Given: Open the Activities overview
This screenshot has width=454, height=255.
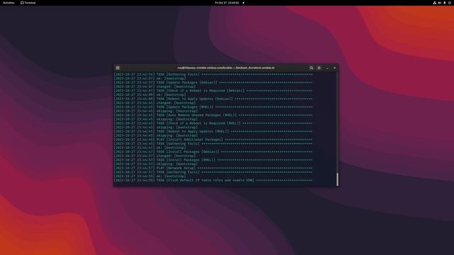Looking at the screenshot, I should coord(9,3).
